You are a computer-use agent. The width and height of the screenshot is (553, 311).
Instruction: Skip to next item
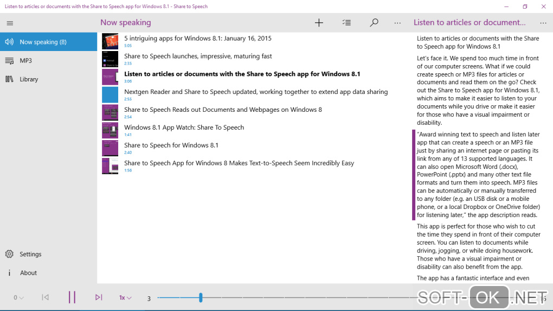point(99,297)
